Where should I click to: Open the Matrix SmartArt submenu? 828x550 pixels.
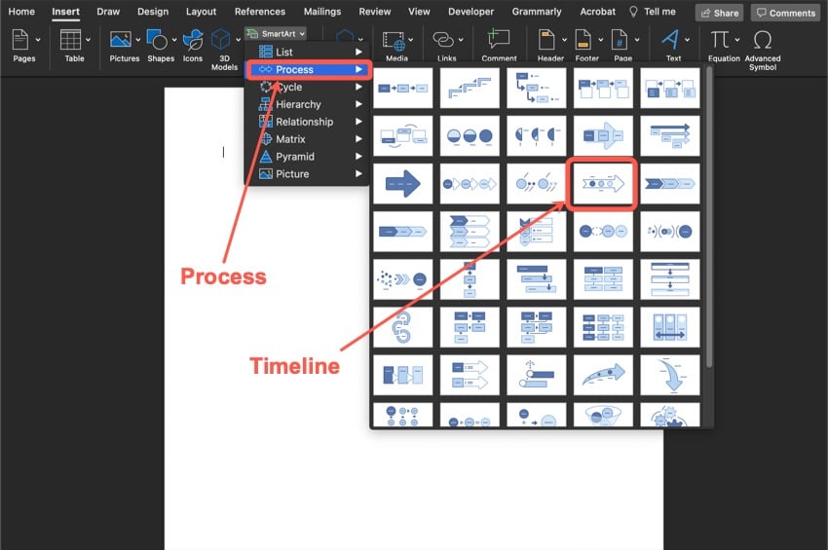tap(308, 139)
